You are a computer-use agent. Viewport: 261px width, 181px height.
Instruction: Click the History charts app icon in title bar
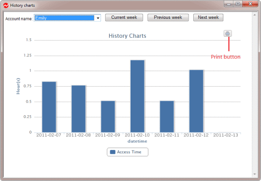click(x=6, y=5)
